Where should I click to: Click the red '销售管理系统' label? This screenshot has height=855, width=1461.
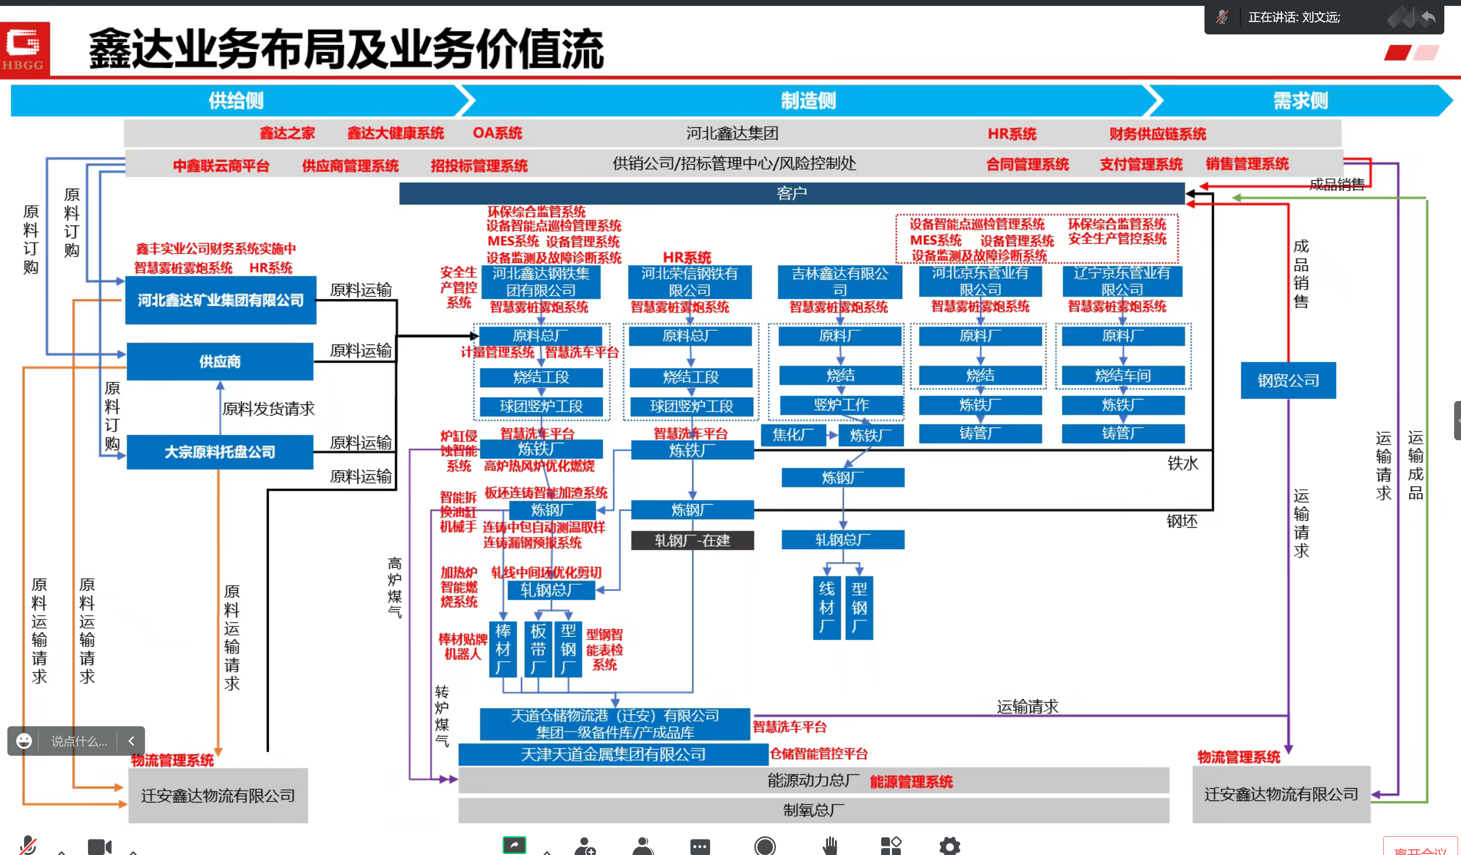1247,164
